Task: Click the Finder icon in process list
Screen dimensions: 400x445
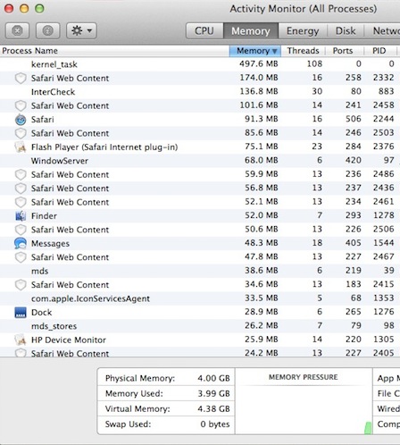Action: (21, 215)
